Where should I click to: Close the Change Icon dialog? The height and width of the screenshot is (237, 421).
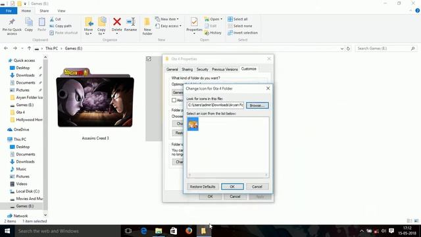pyautogui.click(x=268, y=88)
